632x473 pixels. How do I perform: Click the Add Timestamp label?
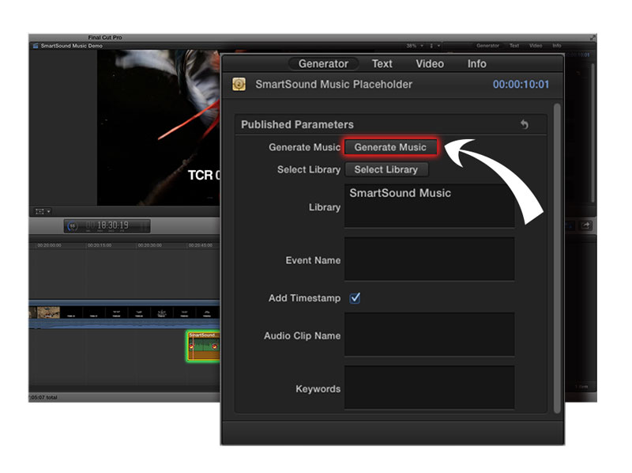tap(304, 298)
